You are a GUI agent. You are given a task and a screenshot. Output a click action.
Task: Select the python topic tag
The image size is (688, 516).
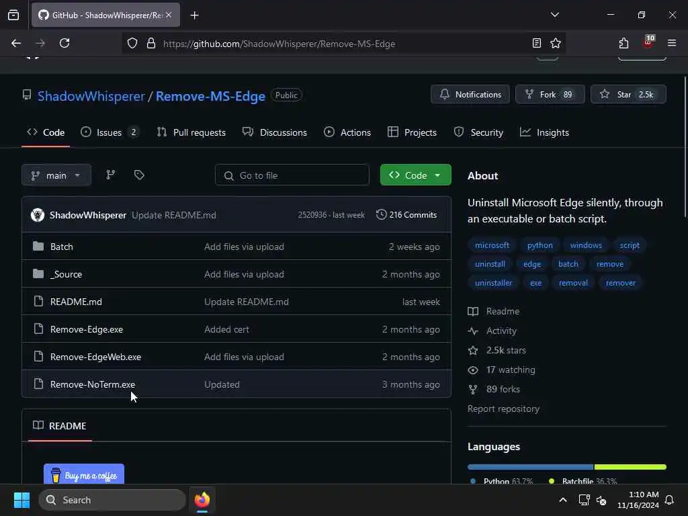[x=540, y=245]
